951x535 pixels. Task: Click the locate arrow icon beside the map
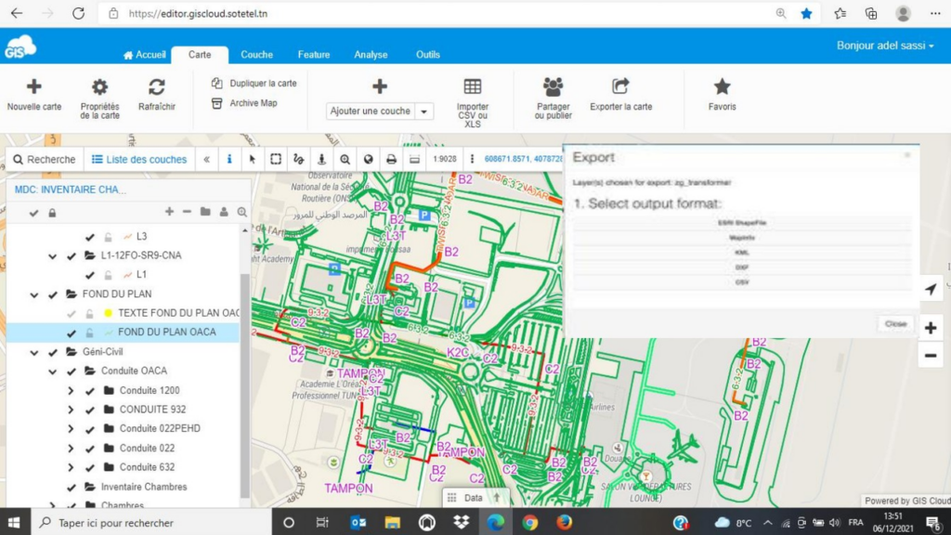pyautogui.click(x=931, y=289)
